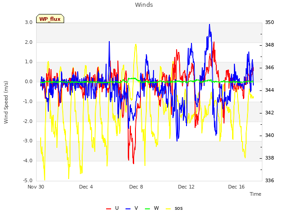Click the 338 right axis value
The width and height of the screenshot is (289, 217).
(270, 158)
